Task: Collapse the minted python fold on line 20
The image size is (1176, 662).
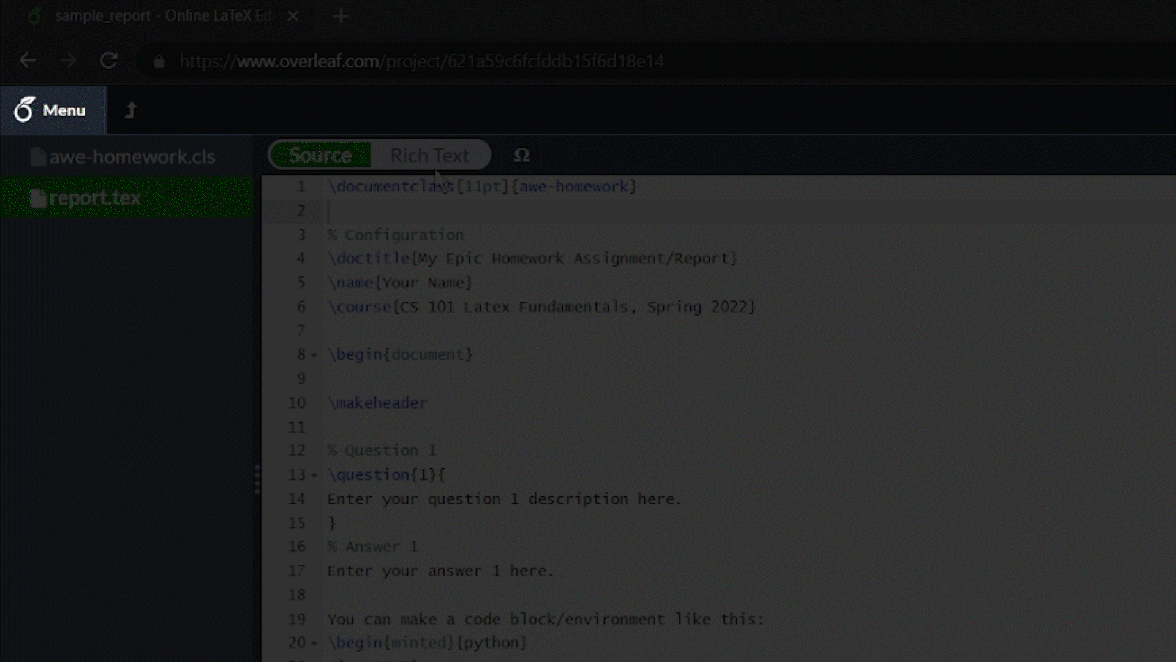Action: click(315, 643)
